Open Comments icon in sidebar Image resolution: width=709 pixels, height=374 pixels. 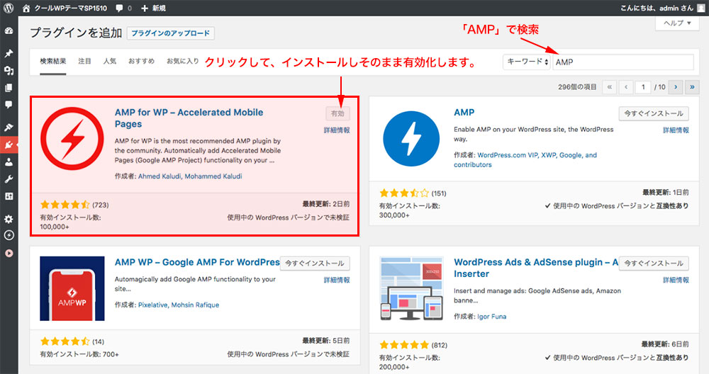click(9, 105)
